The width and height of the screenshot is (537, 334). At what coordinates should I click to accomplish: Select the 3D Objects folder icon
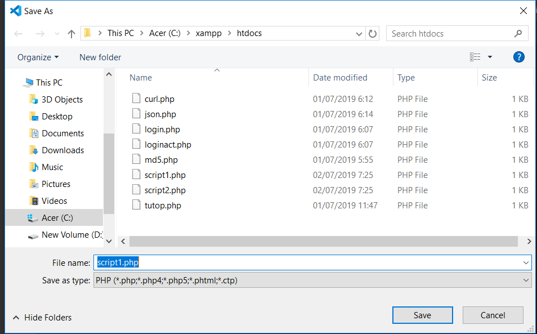pos(33,100)
